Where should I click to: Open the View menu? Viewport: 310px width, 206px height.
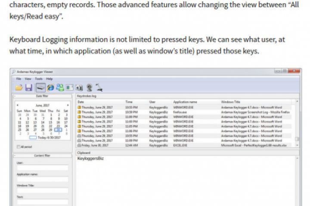(28, 79)
